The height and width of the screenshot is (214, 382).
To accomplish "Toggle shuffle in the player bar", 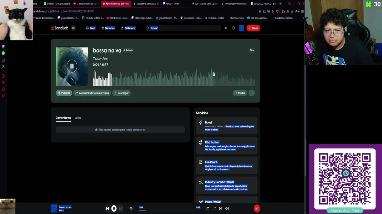I will click(x=214, y=208).
